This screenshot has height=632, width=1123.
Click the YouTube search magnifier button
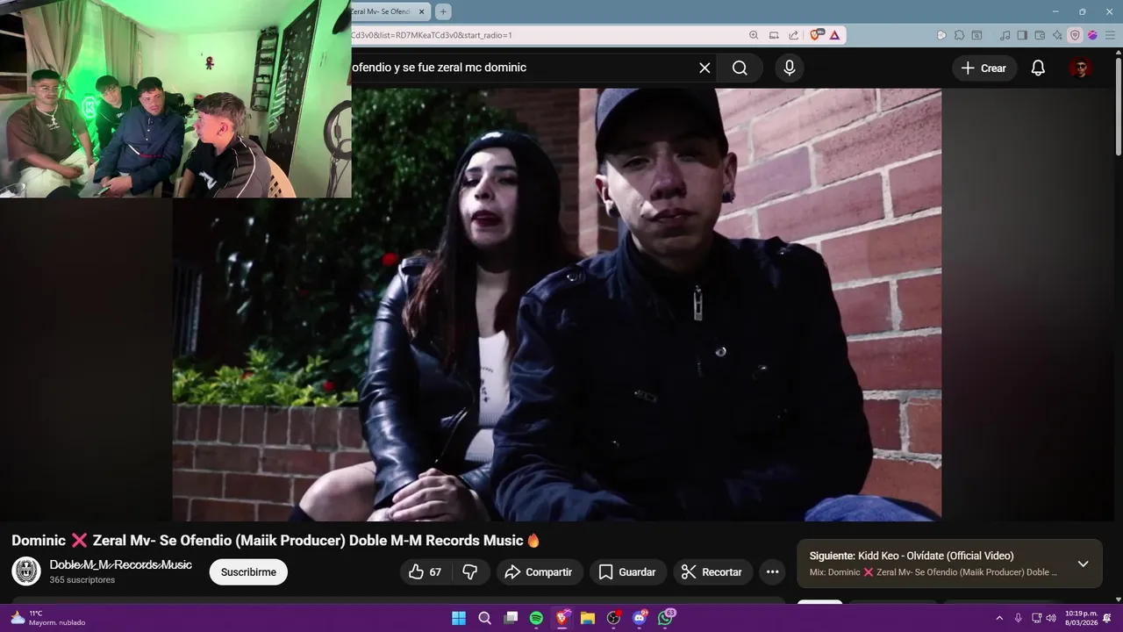pyautogui.click(x=740, y=68)
